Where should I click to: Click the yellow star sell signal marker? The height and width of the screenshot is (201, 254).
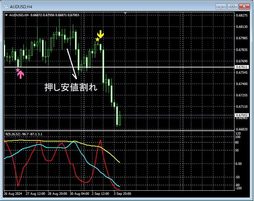(x=97, y=40)
